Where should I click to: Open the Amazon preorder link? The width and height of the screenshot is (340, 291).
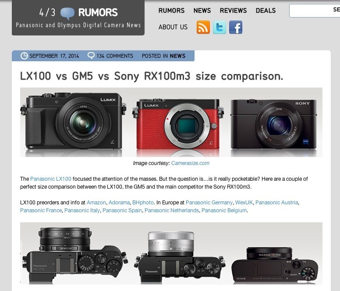tap(96, 203)
